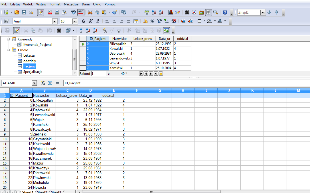Open the Navigator compass icon
The image size is (310, 193).
pos(194,13)
